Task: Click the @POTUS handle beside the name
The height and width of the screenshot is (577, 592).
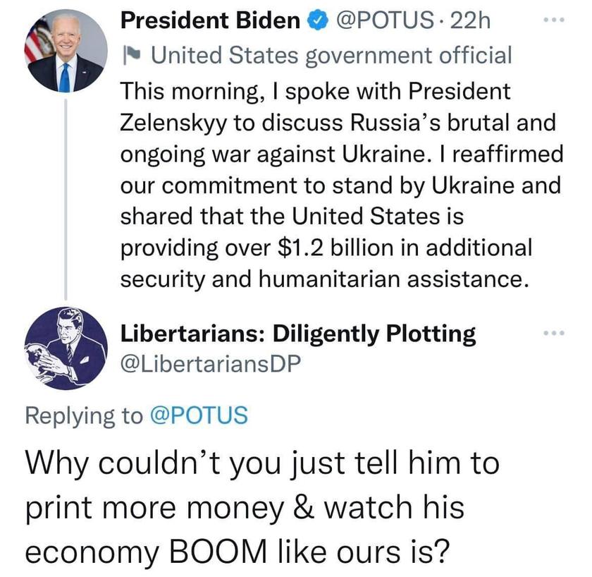Action: [x=385, y=20]
